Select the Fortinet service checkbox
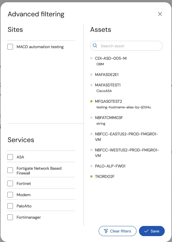Viewport: 172px width, 242px height. point(10,183)
